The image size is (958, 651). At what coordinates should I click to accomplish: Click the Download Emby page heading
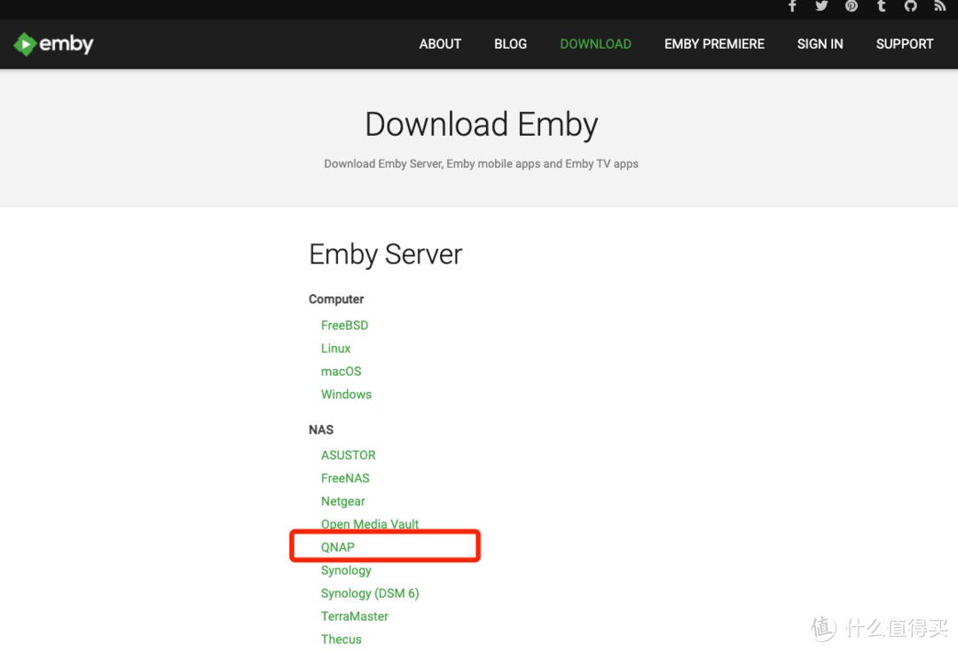(482, 124)
